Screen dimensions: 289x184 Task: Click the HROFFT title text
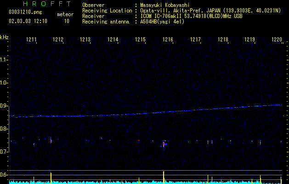(47, 4)
